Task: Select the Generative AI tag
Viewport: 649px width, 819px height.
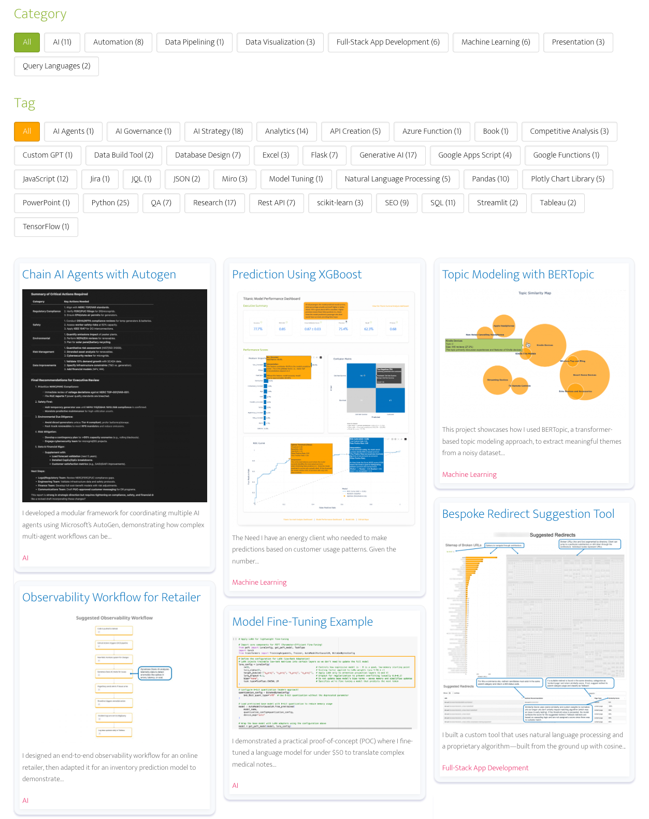Action: point(388,156)
